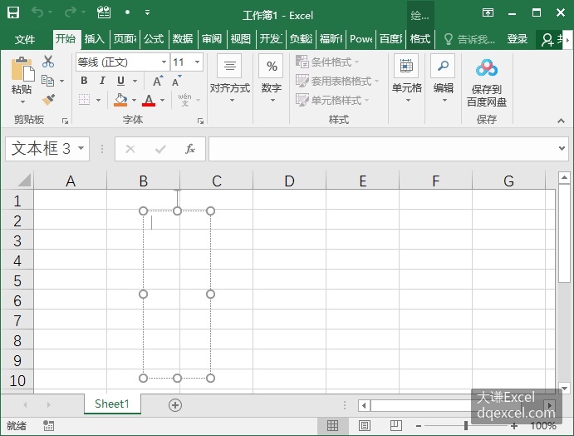574x436 pixels.
Task: Open the Alignment group button
Action: pyautogui.click(x=229, y=78)
